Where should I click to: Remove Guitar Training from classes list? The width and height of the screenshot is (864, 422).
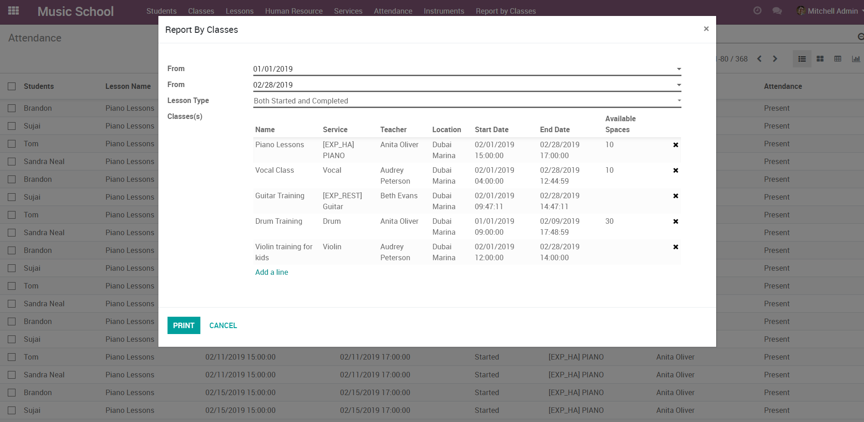(675, 196)
